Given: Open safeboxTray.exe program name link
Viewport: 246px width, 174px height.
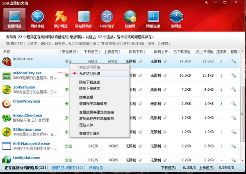Looking at the screenshot, I should tap(27, 73).
